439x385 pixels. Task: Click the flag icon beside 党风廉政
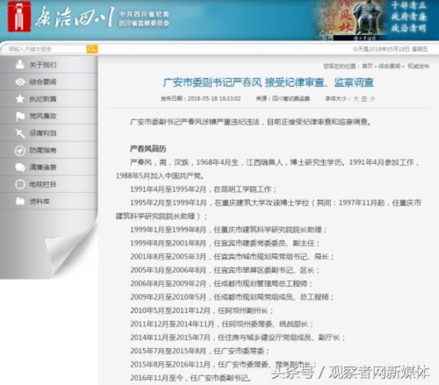pos(20,116)
